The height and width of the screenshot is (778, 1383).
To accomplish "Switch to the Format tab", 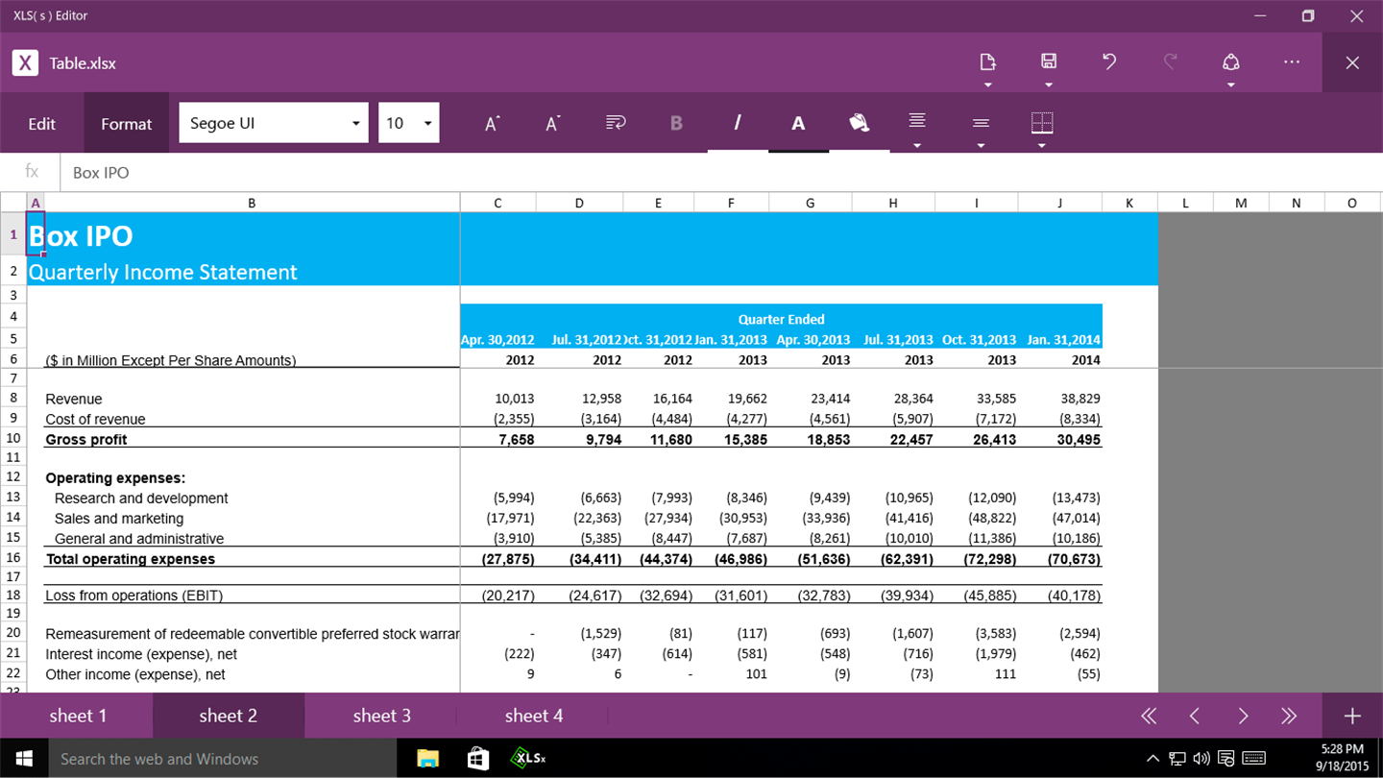I will click(126, 123).
